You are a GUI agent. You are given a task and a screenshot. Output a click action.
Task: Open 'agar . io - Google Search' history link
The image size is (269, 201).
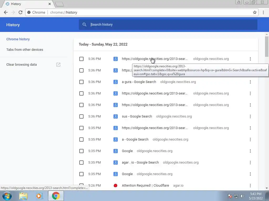click(140, 163)
